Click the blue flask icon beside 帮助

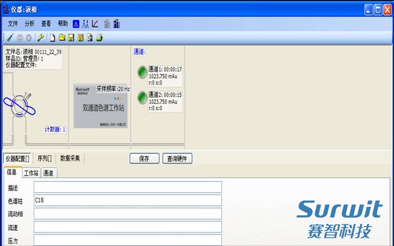click(75, 24)
